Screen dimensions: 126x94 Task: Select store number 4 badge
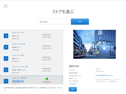point(6,47)
